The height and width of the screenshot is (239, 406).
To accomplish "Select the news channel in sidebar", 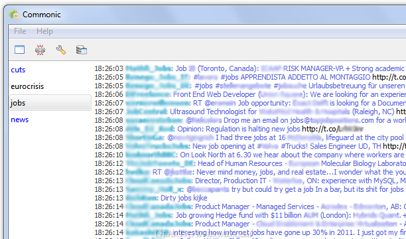I will 20,119.
